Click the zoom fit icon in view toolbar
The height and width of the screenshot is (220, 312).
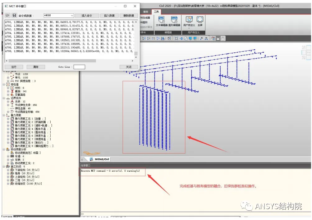pyautogui.click(x=176, y=39)
